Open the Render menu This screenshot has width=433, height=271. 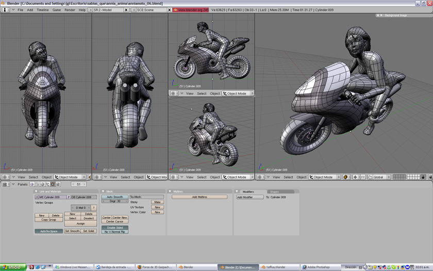point(70,10)
